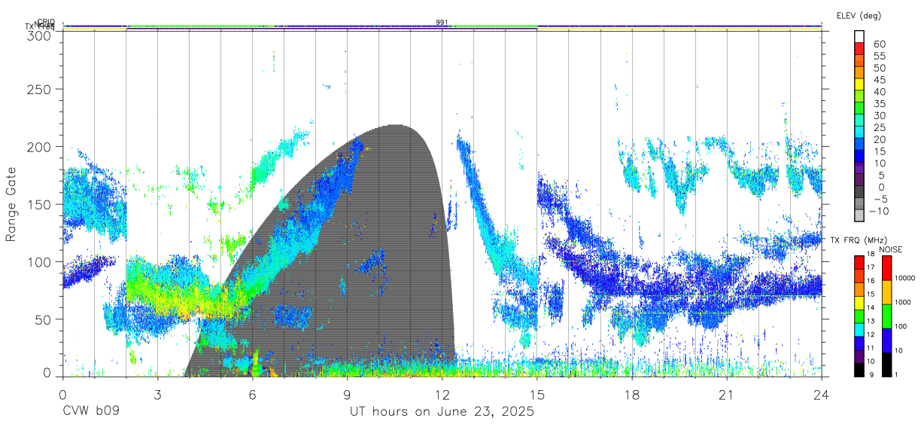Click the blue 10-15 degree elevation swatch

coord(859,156)
